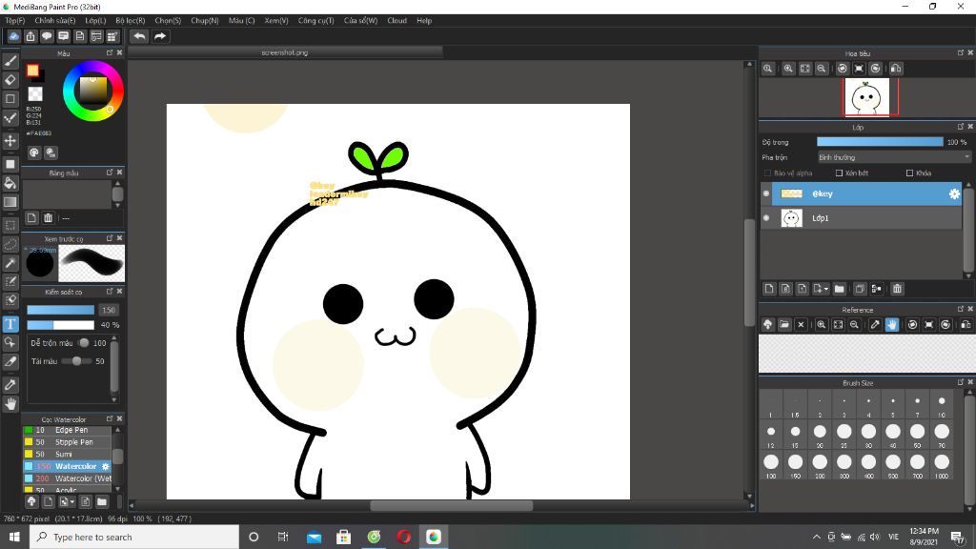Screen dimensions: 976x549
Task: Click the Độ trong layer opacity slider
Action: click(879, 142)
